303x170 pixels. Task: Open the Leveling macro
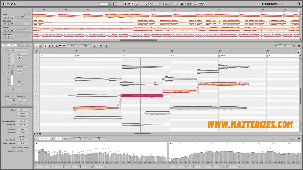click(x=107, y=46)
